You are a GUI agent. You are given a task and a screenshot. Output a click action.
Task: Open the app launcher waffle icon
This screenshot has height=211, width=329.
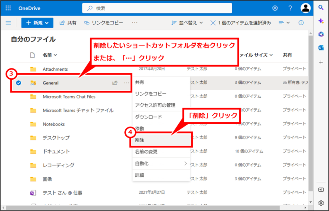[8, 8]
